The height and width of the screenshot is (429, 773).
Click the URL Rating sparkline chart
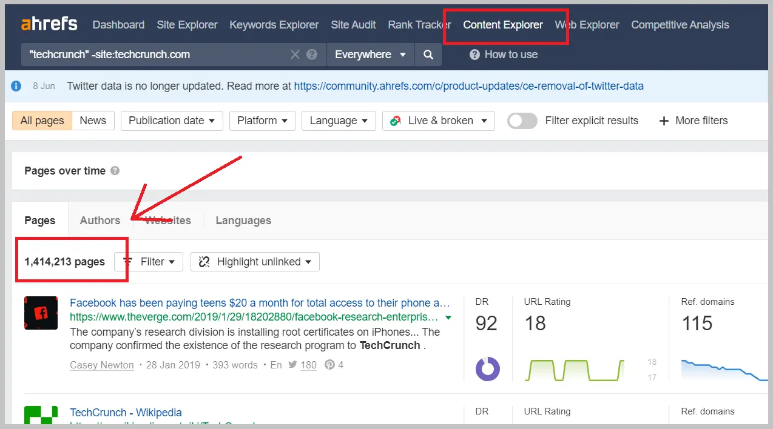(x=574, y=370)
